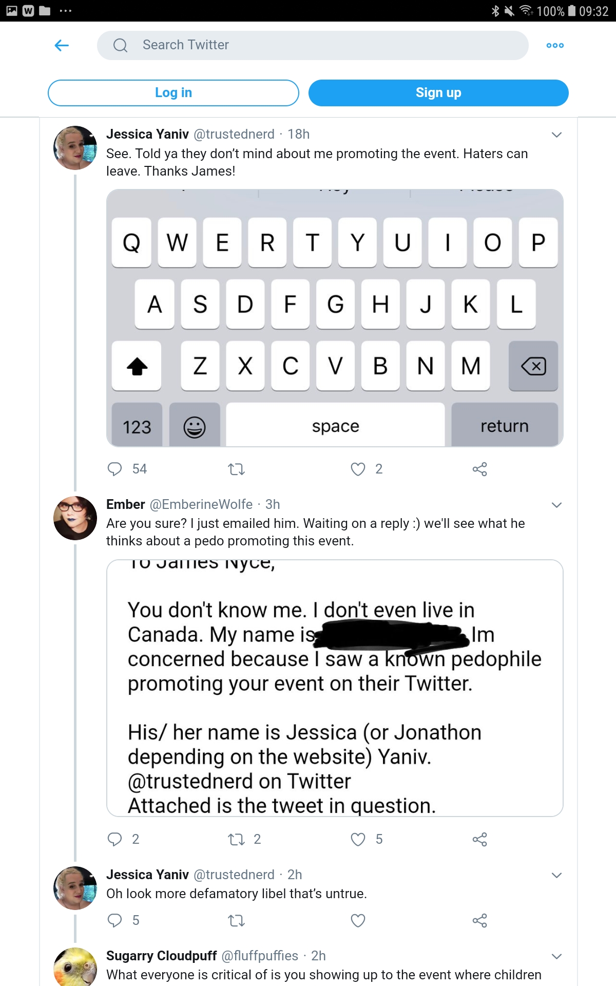Open chevron menu on Ember's tweet

(x=556, y=505)
